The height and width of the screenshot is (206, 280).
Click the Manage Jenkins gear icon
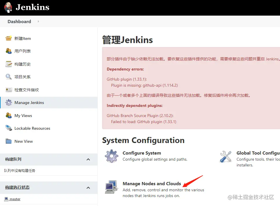point(9,103)
